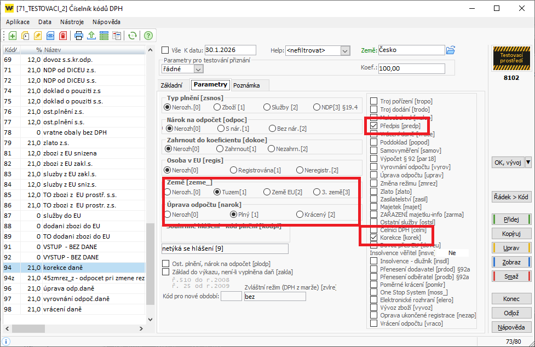
Task: Expand the OK, vývoj dropdown arrow
Action: (528, 162)
